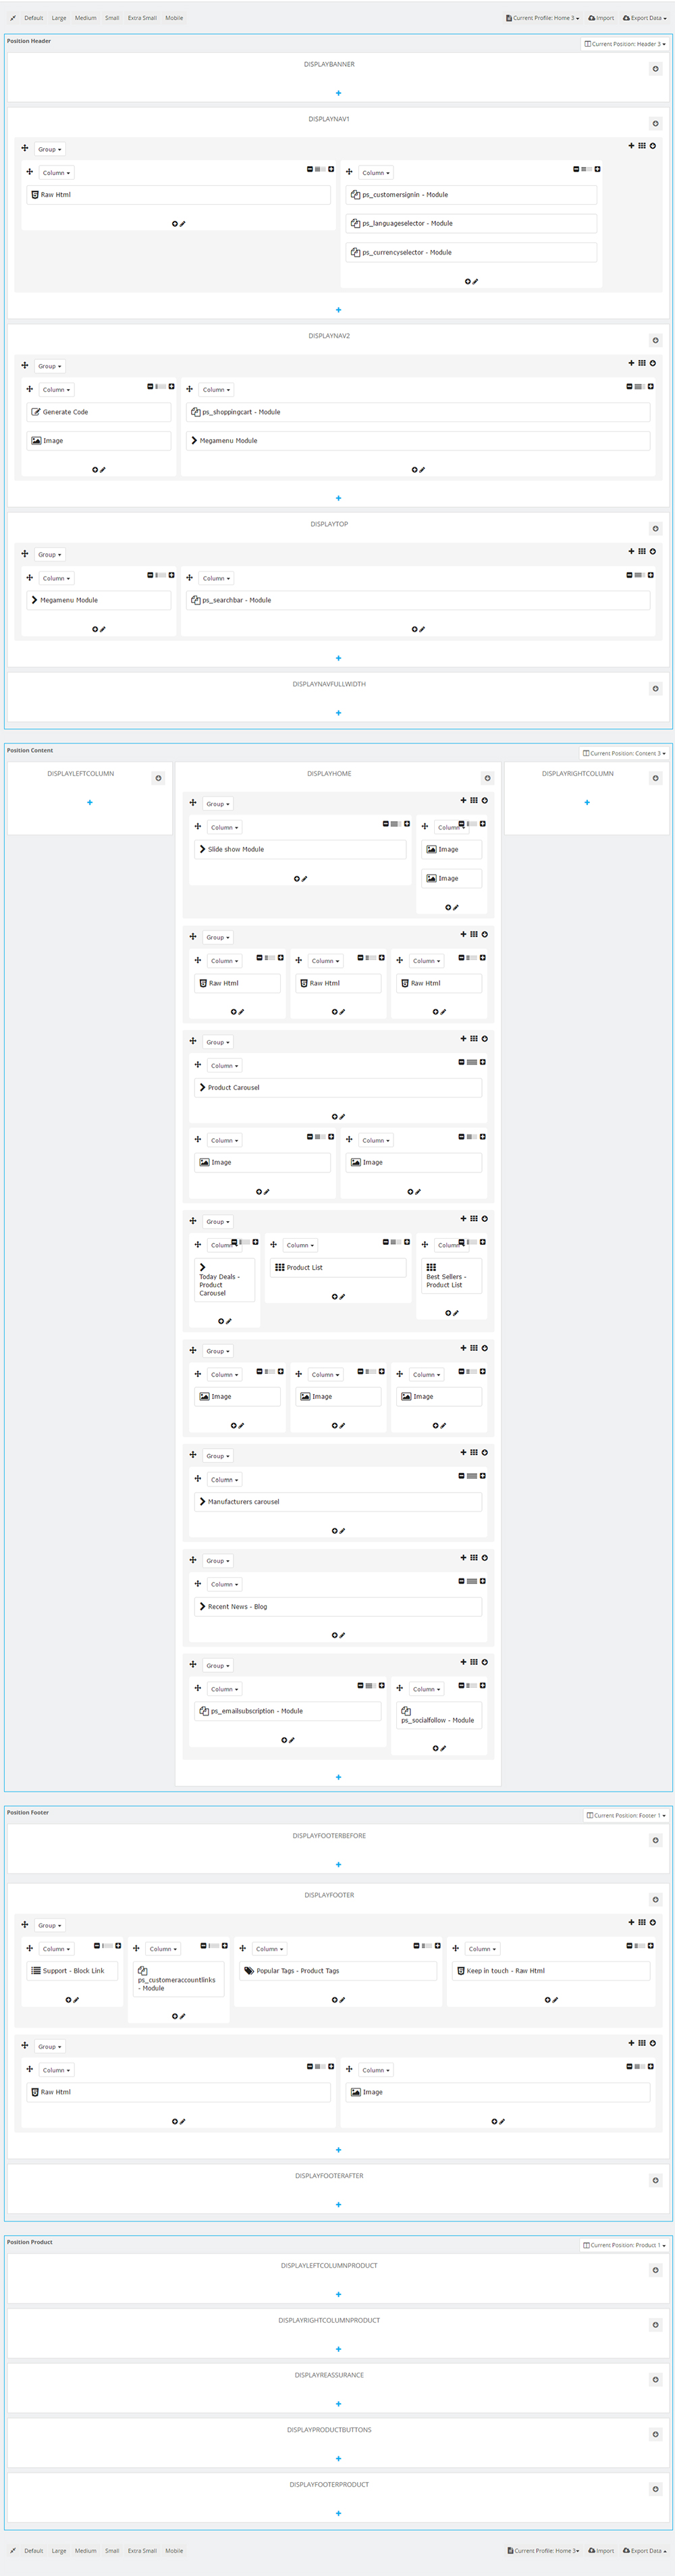Click the add-widget plus under DISPLAYBANNER
This screenshot has height=2576, width=675.
click(338, 93)
